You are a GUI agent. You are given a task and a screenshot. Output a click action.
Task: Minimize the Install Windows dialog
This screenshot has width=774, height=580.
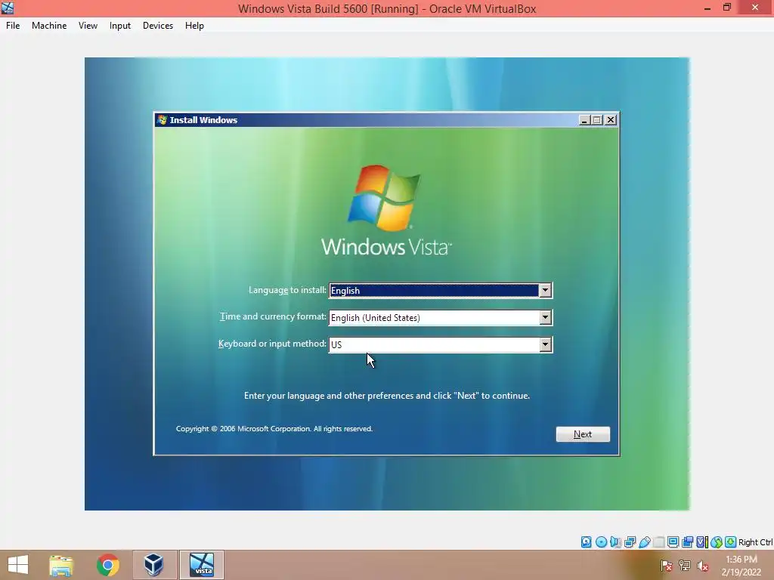pos(584,120)
